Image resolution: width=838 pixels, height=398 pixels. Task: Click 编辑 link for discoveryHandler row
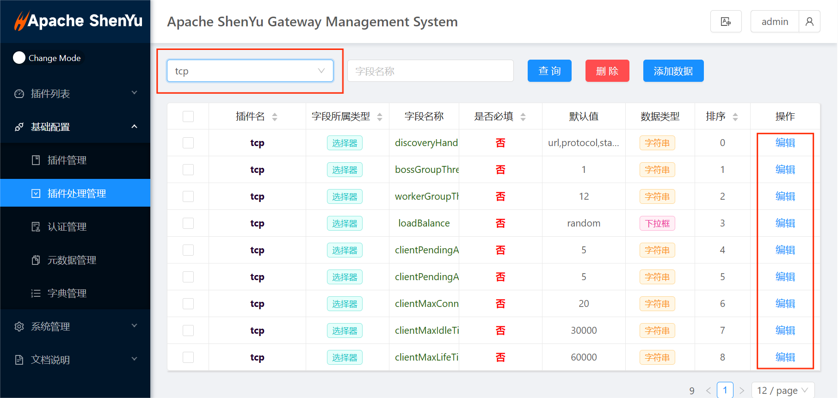pyautogui.click(x=785, y=143)
